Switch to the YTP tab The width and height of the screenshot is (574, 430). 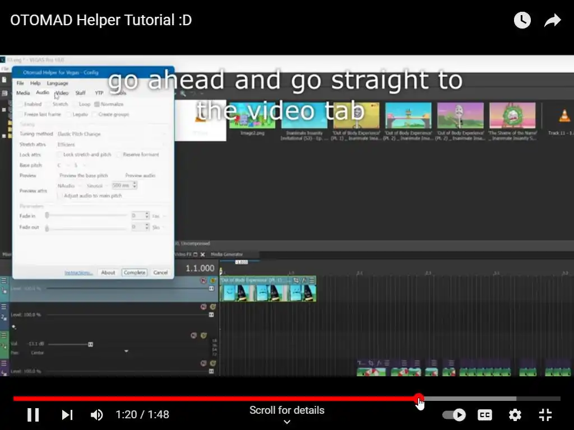coord(99,93)
